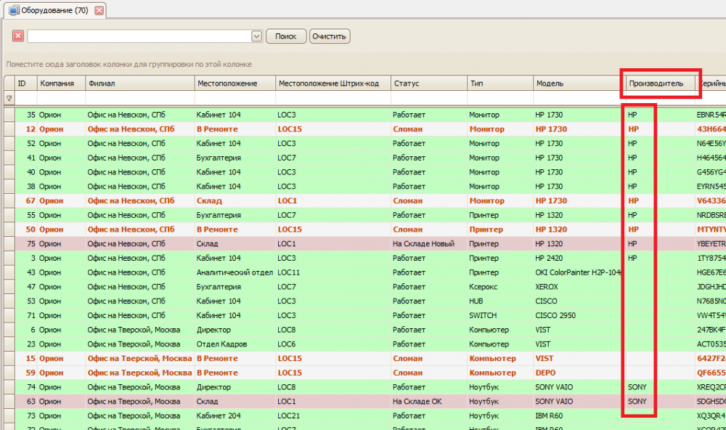Viewport: 726px width, 430px height.
Task: Click the filter funnel icon in filter row
Action: click(x=9, y=98)
